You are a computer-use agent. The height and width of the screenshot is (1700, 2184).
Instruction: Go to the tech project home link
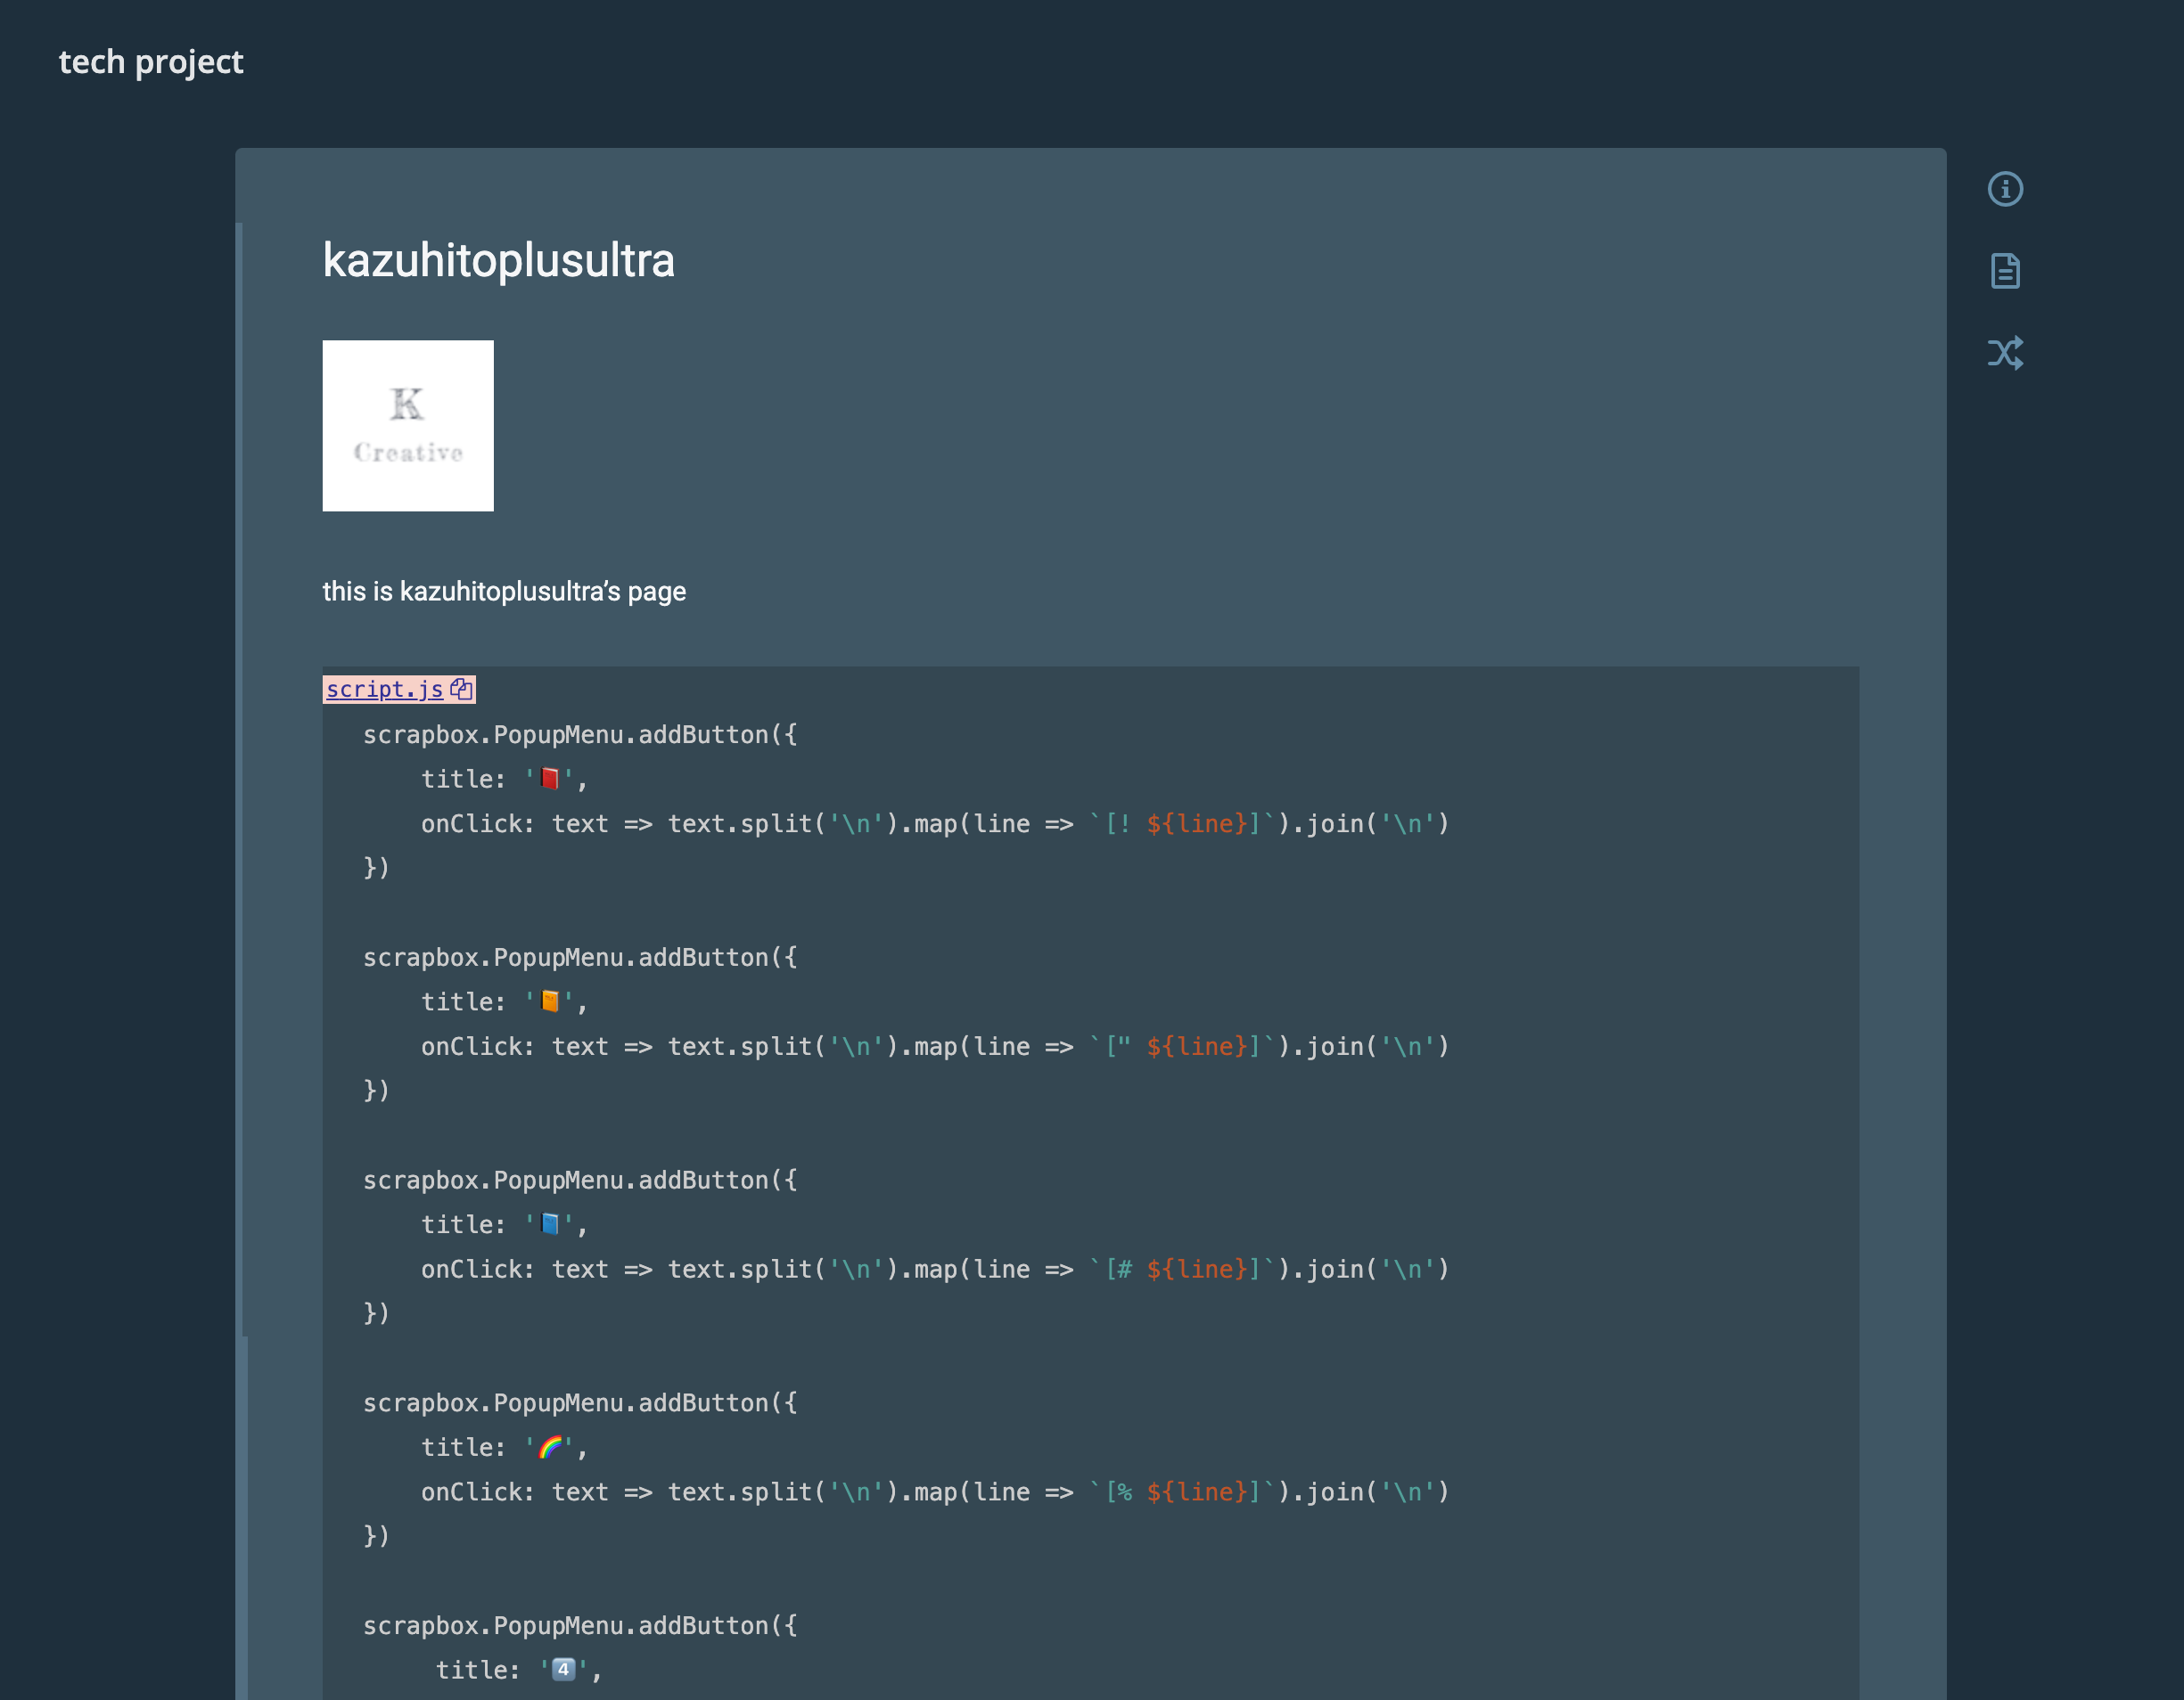[x=151, y=62]
